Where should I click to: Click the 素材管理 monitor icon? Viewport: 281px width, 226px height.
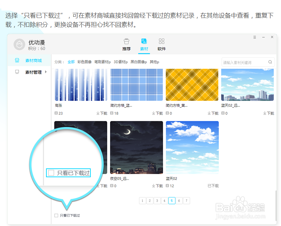17,72
